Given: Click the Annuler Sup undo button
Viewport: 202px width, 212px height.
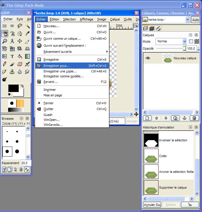Looking at the screenshot, I should (x=152, y=205).
